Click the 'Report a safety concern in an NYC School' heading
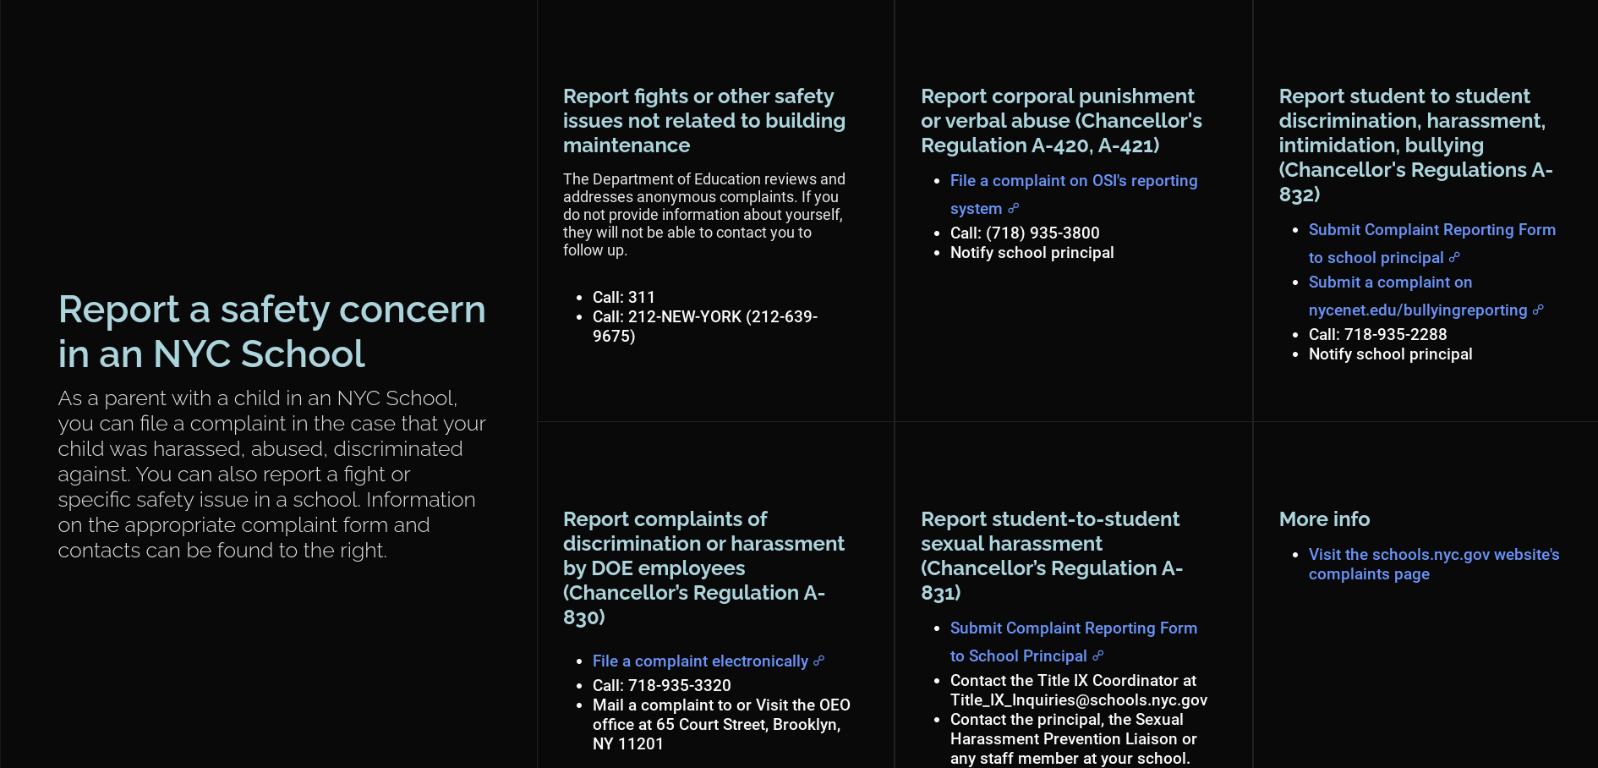Viewport: 1598px width, 768px height. point(271,332)
